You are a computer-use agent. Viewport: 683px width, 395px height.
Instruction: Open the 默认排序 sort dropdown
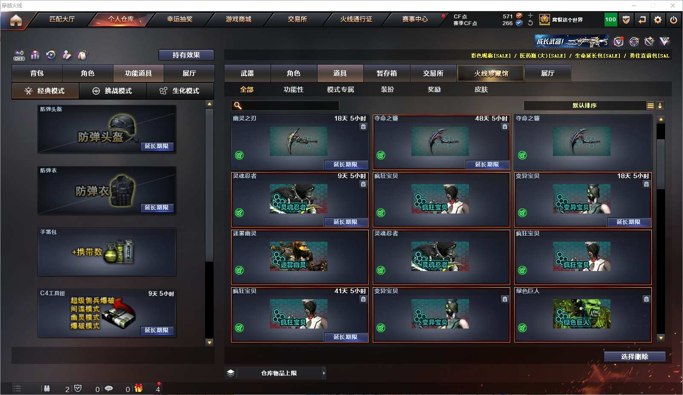[585, 106]
